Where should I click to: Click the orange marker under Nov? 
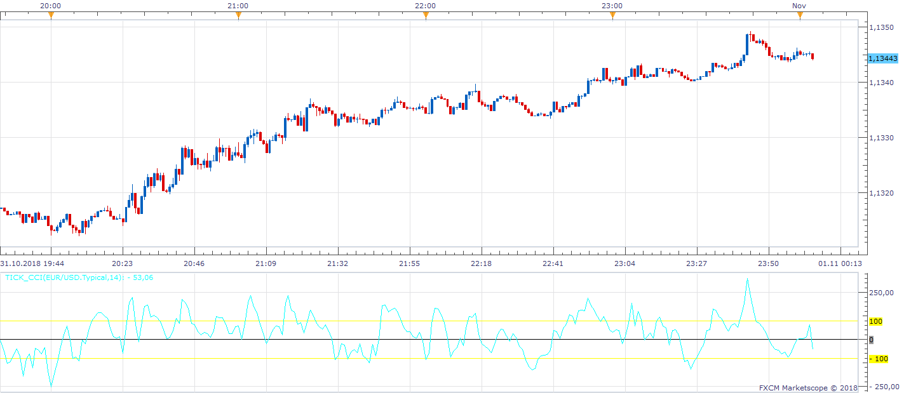click(800, 16)
